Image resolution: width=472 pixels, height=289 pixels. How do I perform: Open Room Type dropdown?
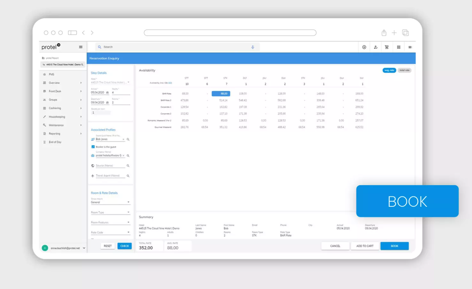coord(110,212)
